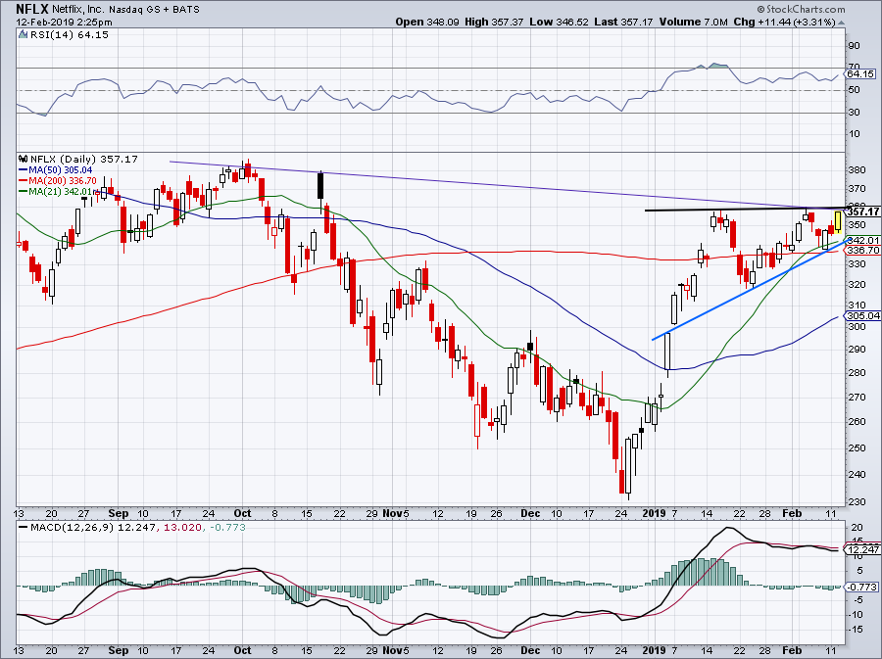Click the 20 label on the MACD axis
Image resolution: width=882 pixels, height=659 pixels.
857,527
